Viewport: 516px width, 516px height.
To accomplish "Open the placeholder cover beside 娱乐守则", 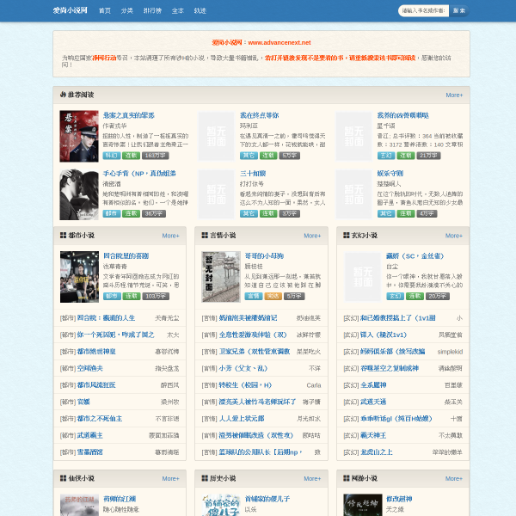I will click(x=353, y=194).
